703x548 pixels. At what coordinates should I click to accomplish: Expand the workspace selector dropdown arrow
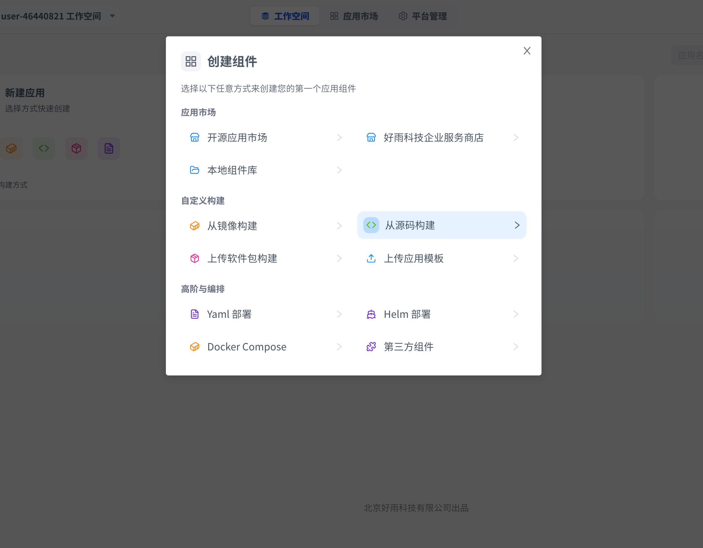coord(112,16)
